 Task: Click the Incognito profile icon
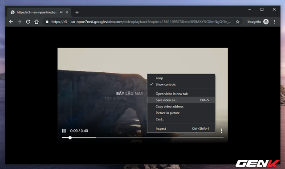[266, 22]
